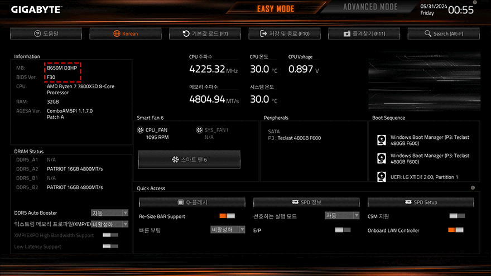Toggle XMP/EXPO High Bandwidth Support switch
The image size is (491, 276).
110,235
